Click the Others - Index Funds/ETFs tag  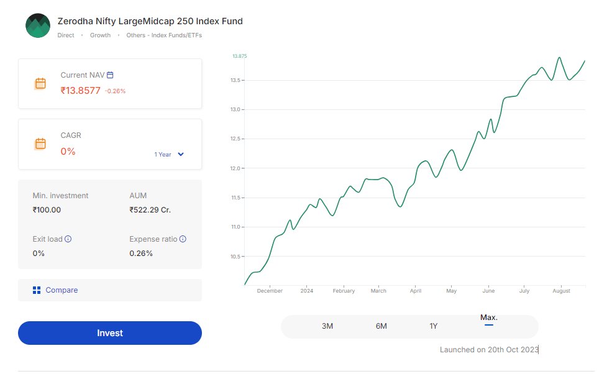pos(164,35)
